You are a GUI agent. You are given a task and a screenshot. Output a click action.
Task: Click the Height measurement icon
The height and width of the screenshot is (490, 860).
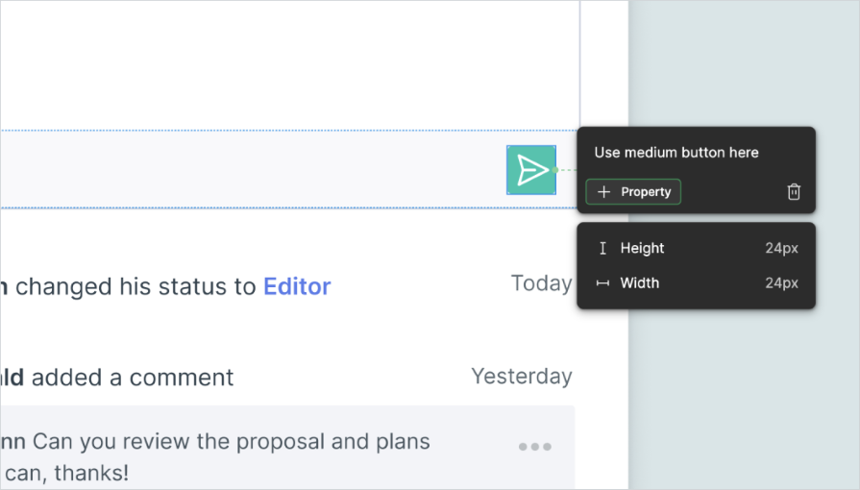click(x=602, y=248)
